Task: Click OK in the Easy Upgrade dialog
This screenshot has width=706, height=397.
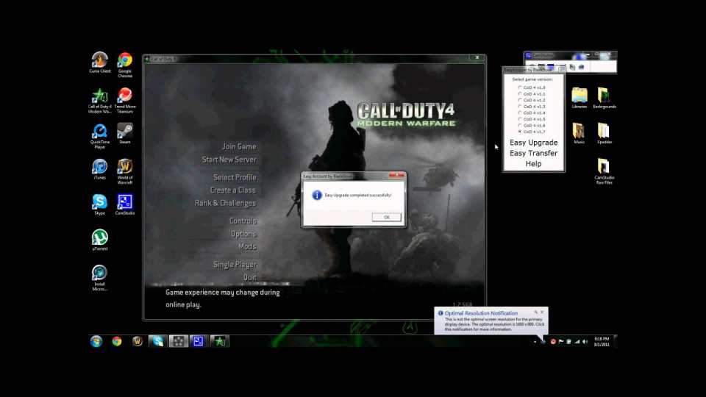Action: click(386, 217)
